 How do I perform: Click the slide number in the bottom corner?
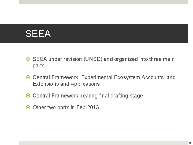pos(190,143)
